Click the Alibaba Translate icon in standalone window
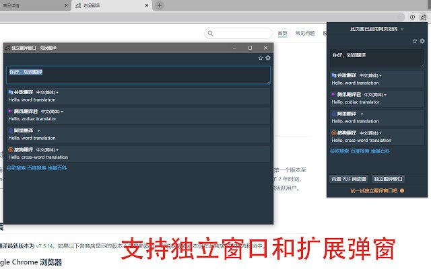This screenshot has height=269, width=431. (x=11, y=130)
